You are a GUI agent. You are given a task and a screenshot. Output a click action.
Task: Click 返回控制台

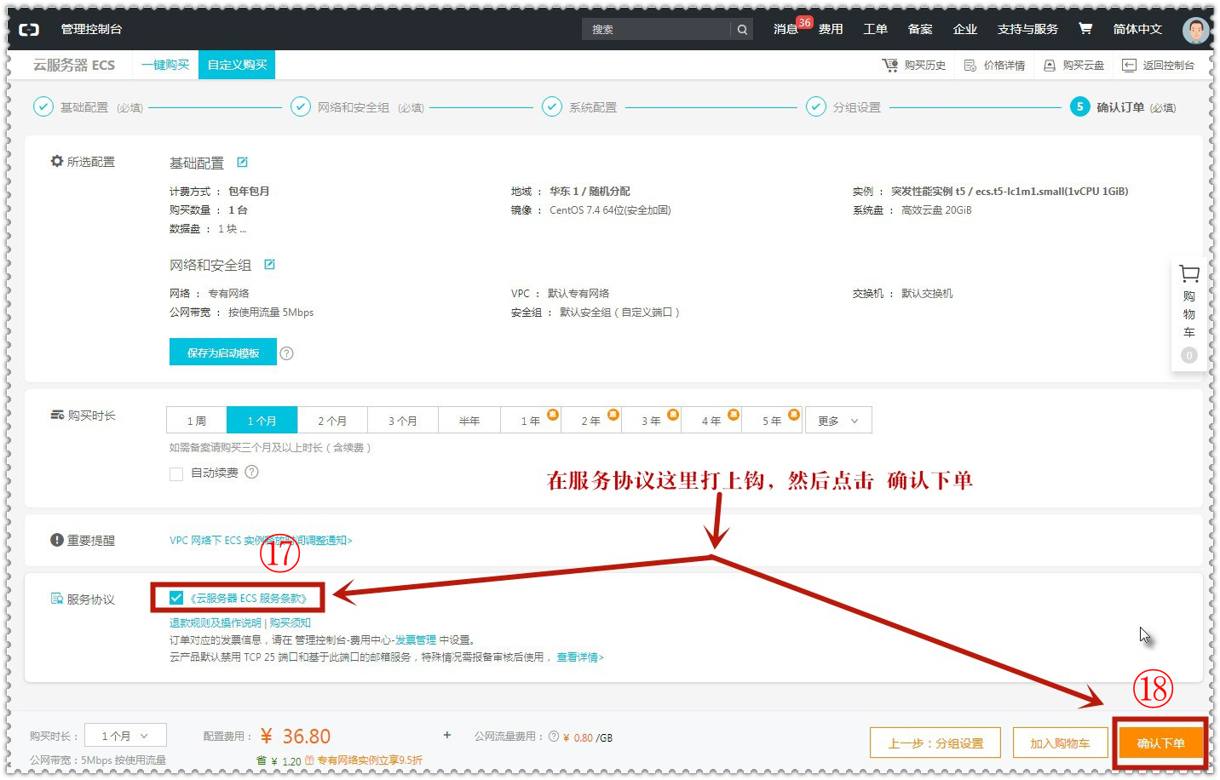tap(1158, 66)
